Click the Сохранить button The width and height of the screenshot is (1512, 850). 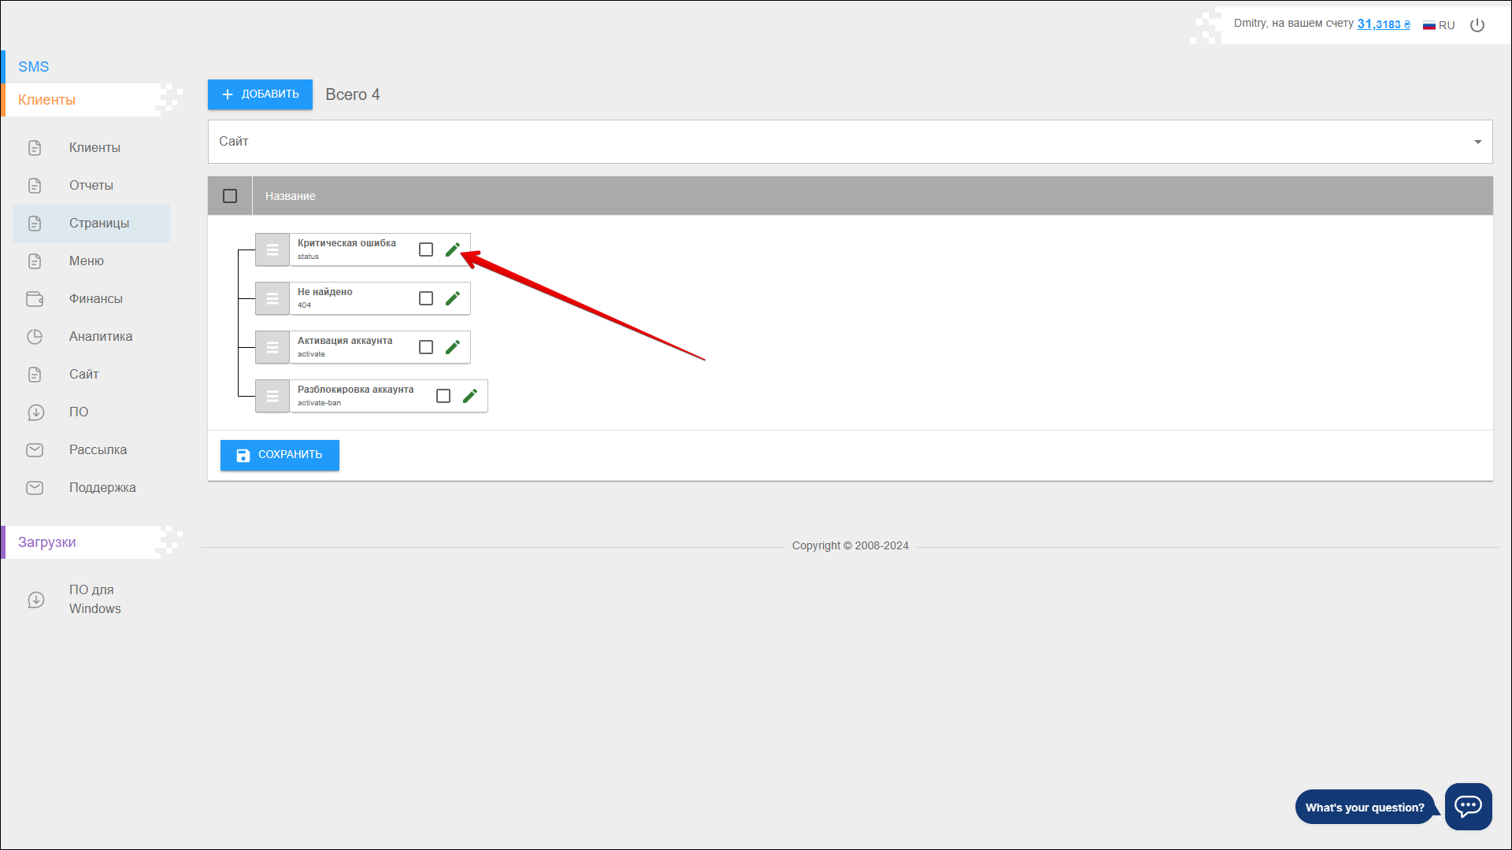(280, 455)
